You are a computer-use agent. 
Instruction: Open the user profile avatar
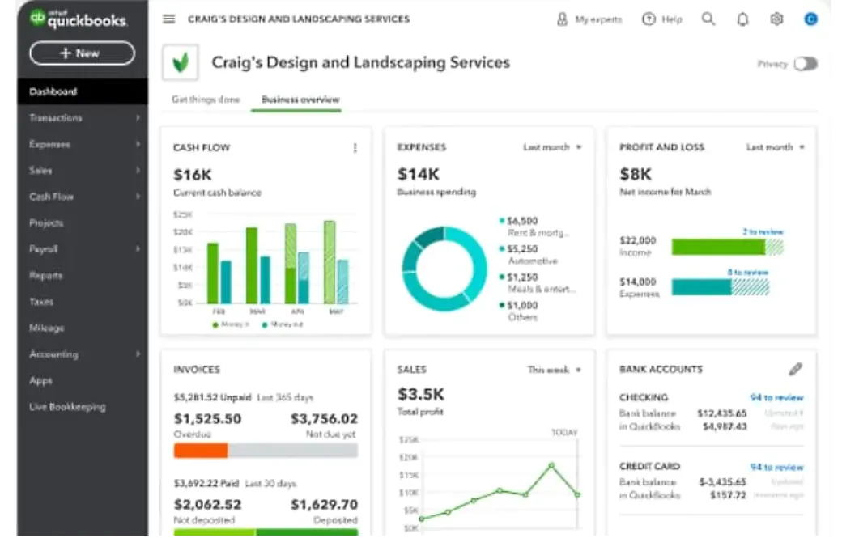(x=811, y=19)
